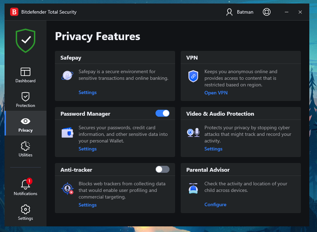This screenshot has height=232, width=317.
Task: Close the Bitdefender window
Action: coord(300,12)
